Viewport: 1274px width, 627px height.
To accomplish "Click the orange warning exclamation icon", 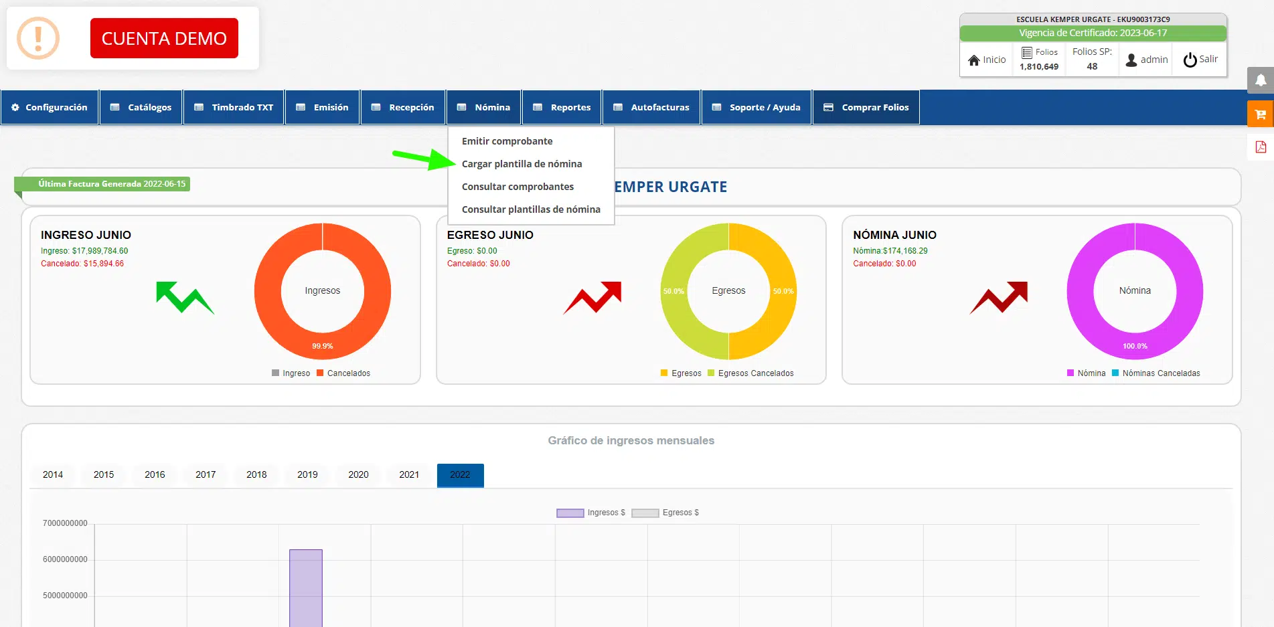I will [x=38, y=38].
